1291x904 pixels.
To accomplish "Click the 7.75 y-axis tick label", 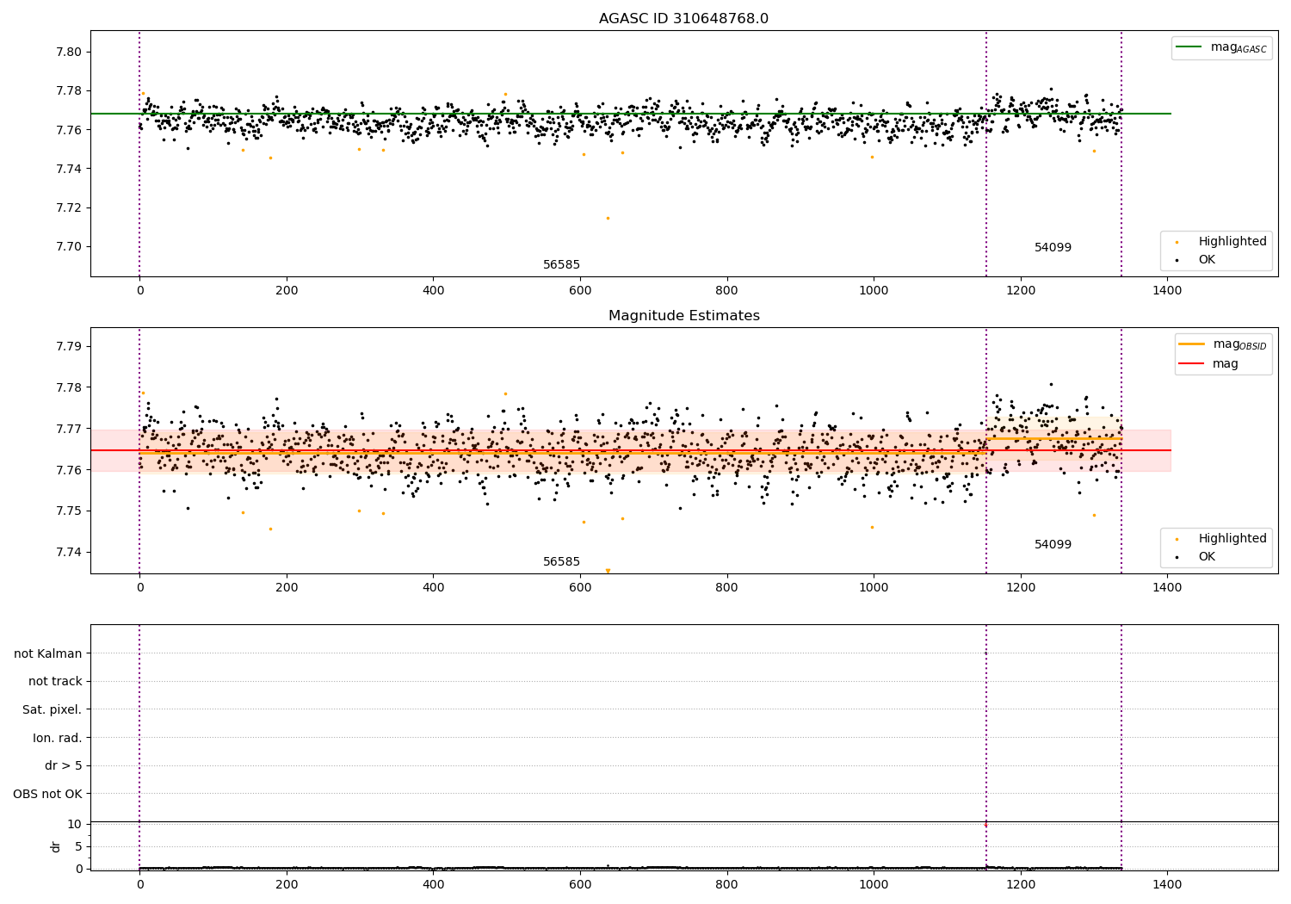I will tap(69, 511).
